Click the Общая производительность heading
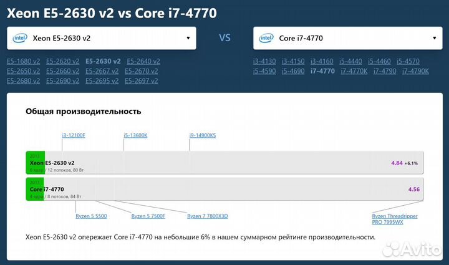This screenshot has width=449, height=265. [x=84, y=112]
